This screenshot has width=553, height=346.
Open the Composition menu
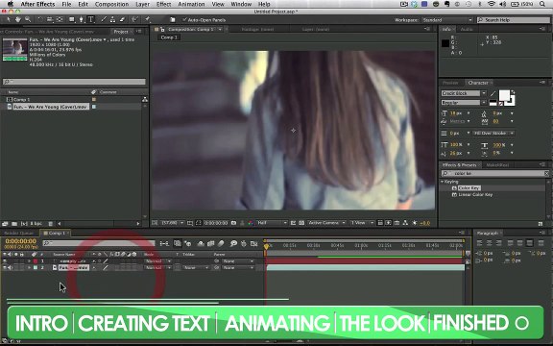pos(111,4)
